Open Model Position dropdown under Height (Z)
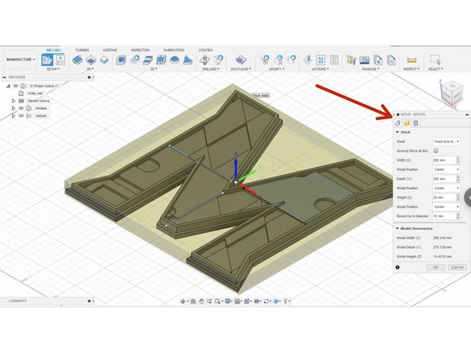Image resolution: width=471 pixels, height=353 pixels. (446, 207)
